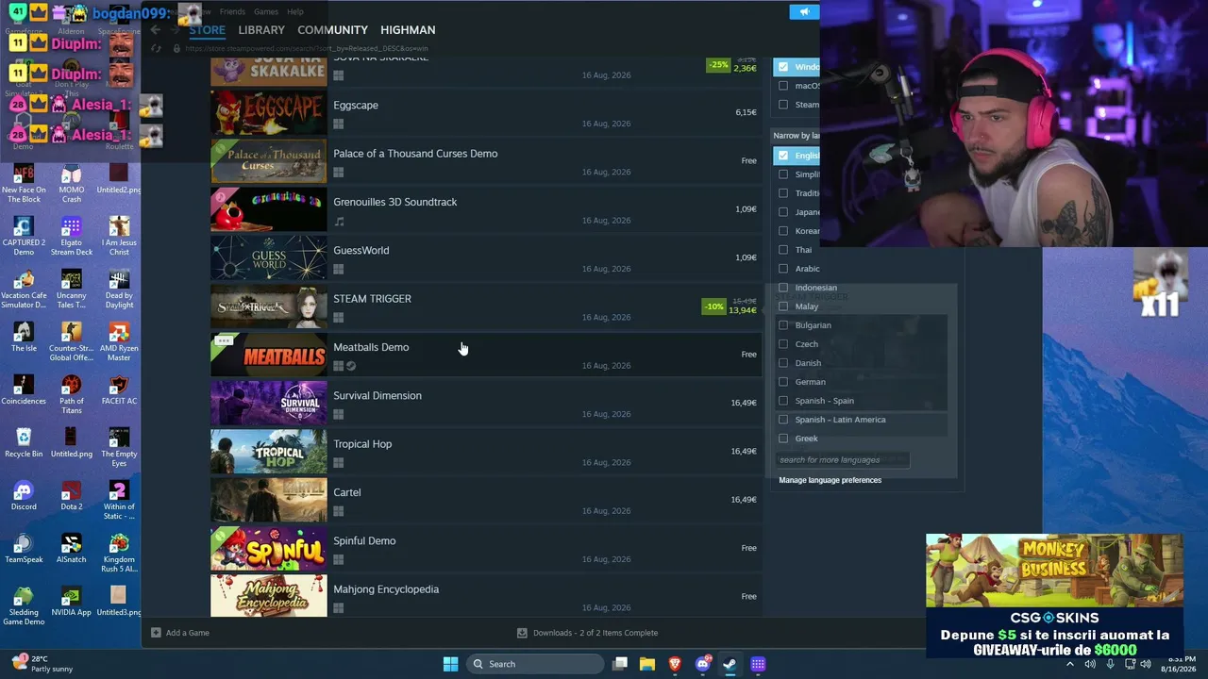The width and height of the screenshot is (1208, 679).
Task: Open the Games menu in Steam
Action: pyautogui.click(x=266, y=12)
